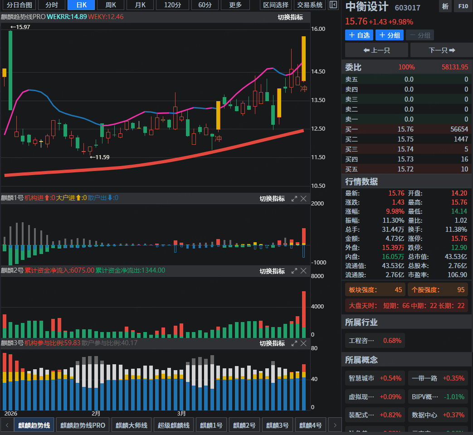
Task: Open the 析 analysis icon
Action: click(445, 7)
